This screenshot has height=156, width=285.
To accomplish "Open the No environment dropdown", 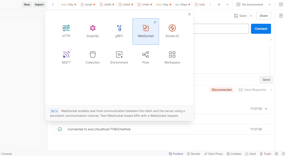I will pos(253,4).
